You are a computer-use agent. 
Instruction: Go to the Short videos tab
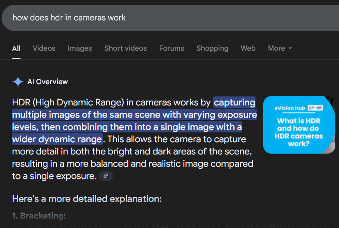pos(126,48)
